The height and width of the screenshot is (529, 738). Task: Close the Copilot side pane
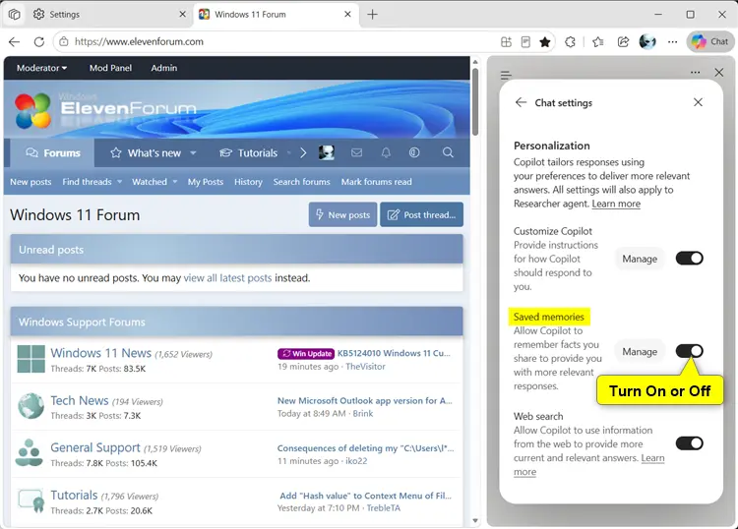(719, 73)
